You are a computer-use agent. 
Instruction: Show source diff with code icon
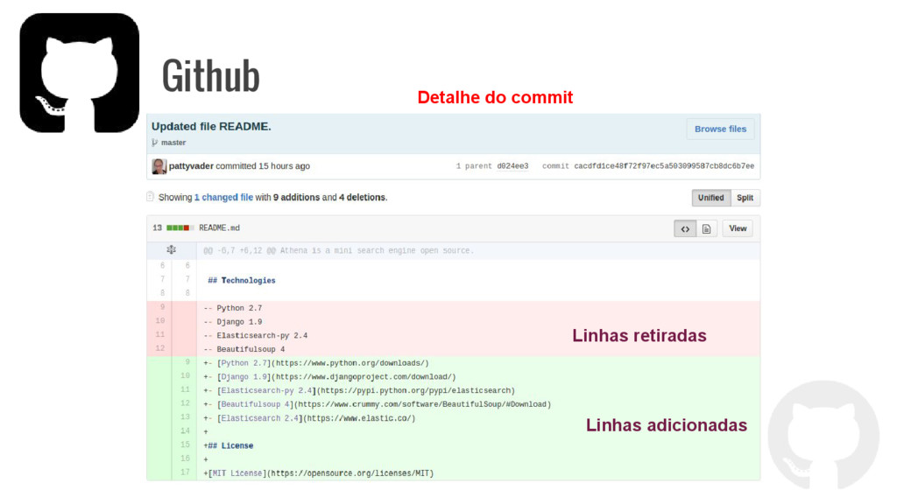coord(685,228)
